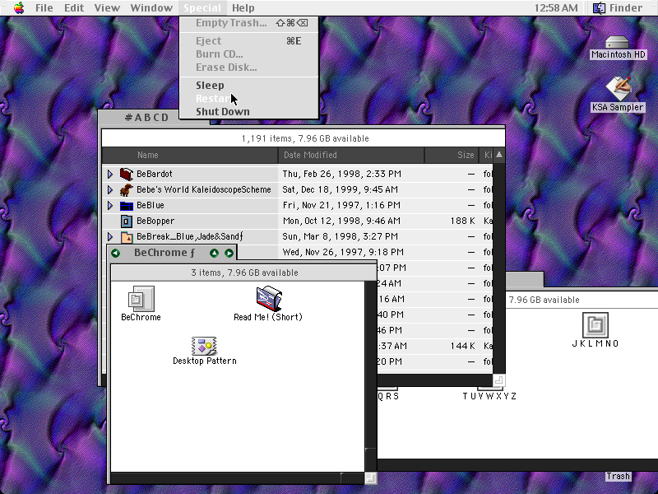Image resolution: width=658 pixels, height=494 pixels.
Task: Click the 1,191 items status text
Action: click(305, 138)
